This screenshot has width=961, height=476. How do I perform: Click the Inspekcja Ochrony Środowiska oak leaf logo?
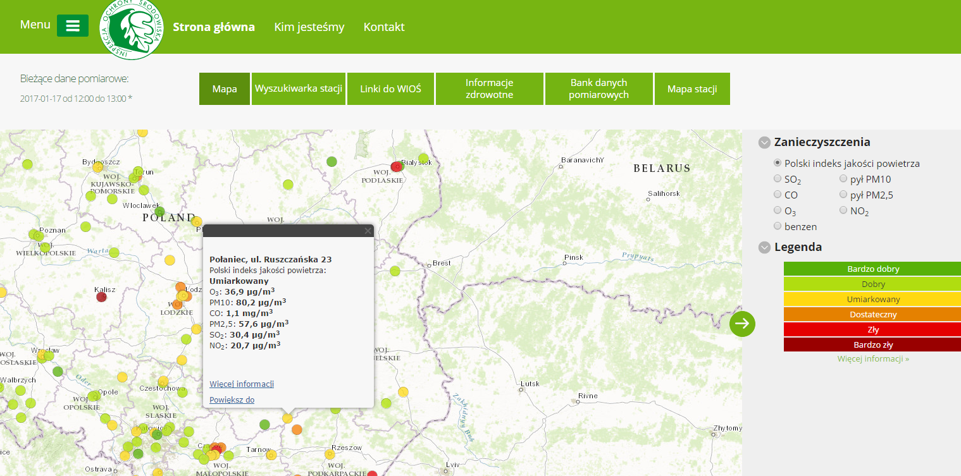coord(132,30)
